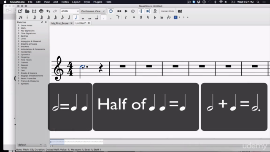This screenshot has width=270, height=152.
Task: Open the Layout menu
Action: 76,2
